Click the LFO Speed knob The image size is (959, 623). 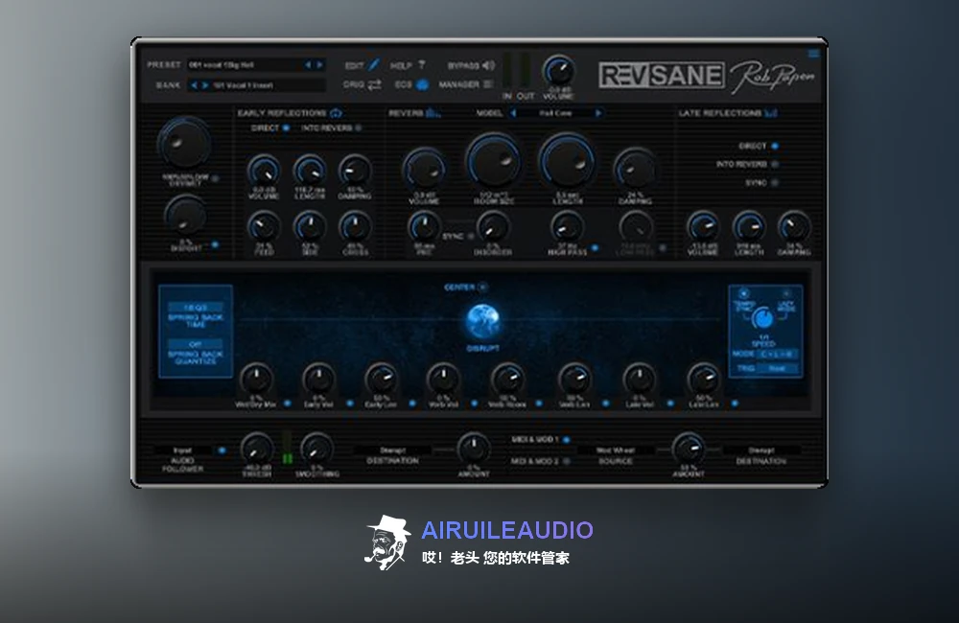click(x=763, y=318)
